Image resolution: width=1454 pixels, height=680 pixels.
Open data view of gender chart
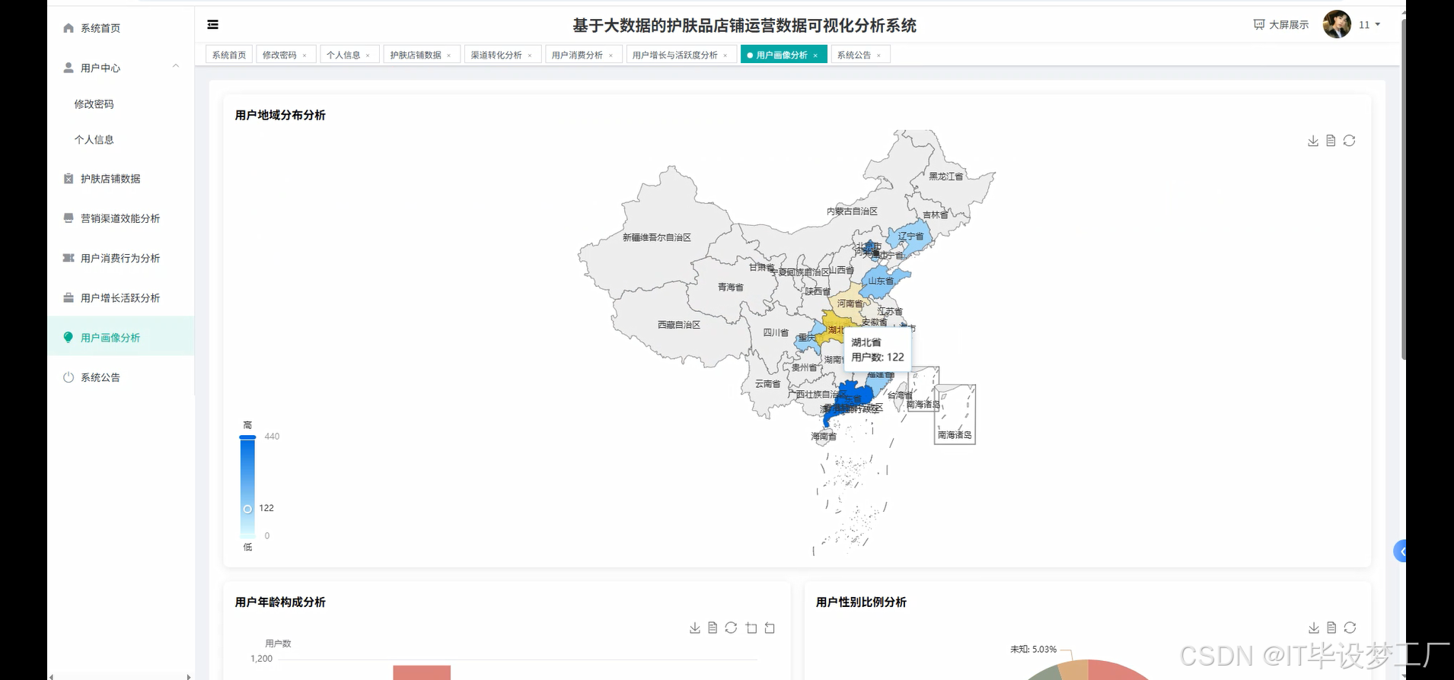[x=1331, y=628]
